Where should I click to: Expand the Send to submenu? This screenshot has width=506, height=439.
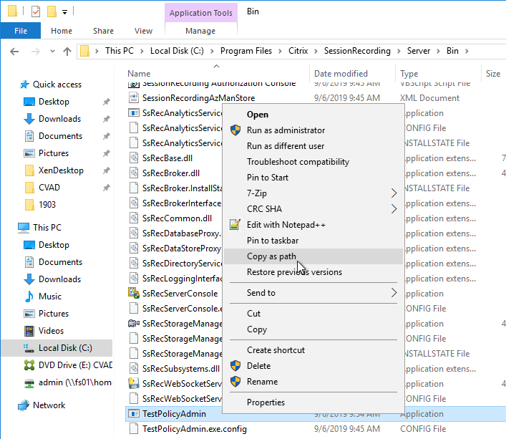click(x=313, y=293)
